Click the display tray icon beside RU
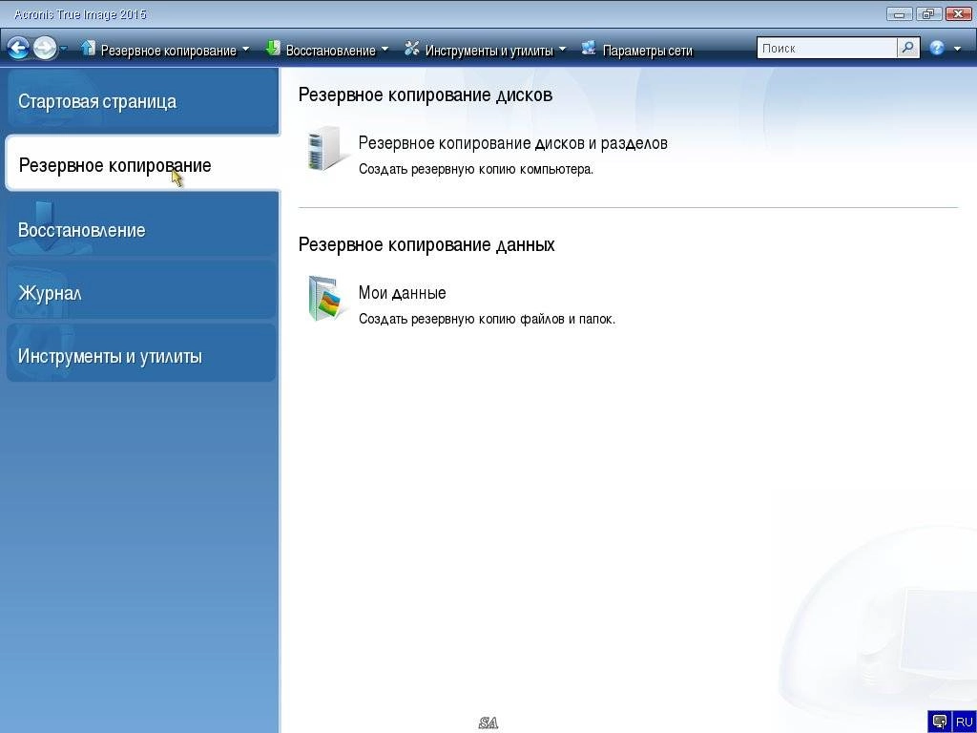Image resolution: width=977 pixels, height=733 pixels. pyautogui.click(x=940, y=722)
